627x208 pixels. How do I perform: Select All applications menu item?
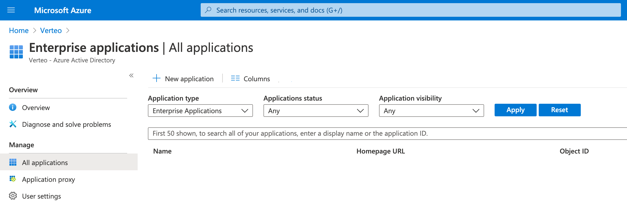(69, 162)
